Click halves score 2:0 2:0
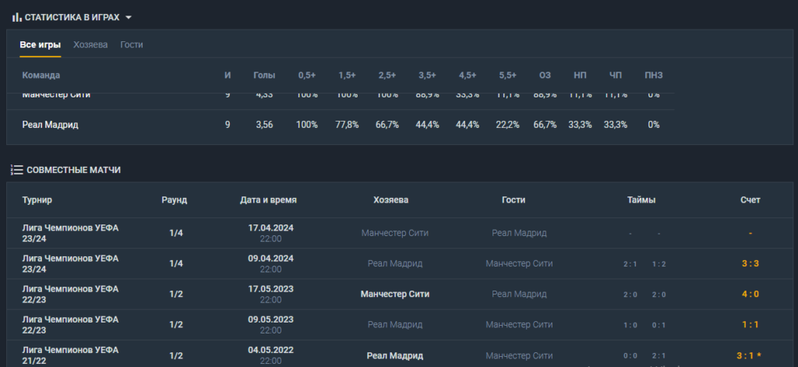The height and width of the screenshot is (367, 798). 644,295
